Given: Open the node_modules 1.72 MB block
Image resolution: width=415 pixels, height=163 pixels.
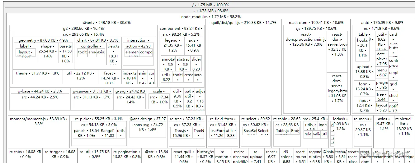Looking at the screenshot, I should tap(211, 16).
